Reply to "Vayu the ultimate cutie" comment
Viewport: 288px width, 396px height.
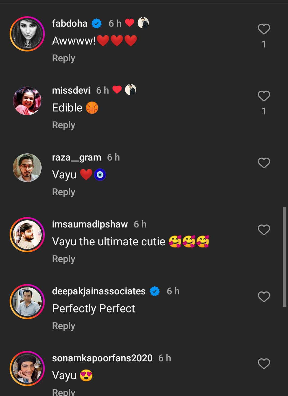[63, 259]
